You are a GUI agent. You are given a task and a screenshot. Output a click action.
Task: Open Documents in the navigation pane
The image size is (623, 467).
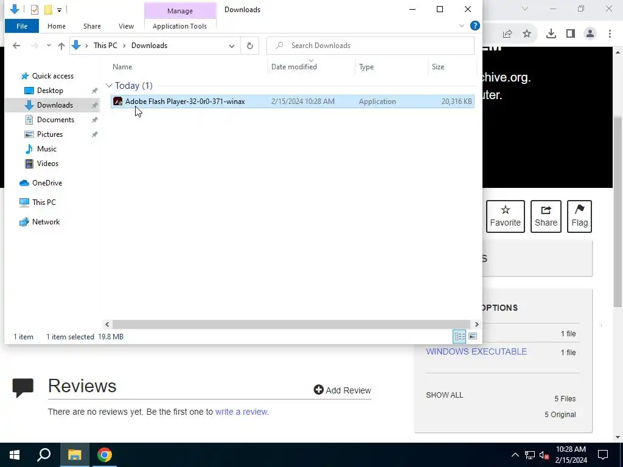pos(55,120)
